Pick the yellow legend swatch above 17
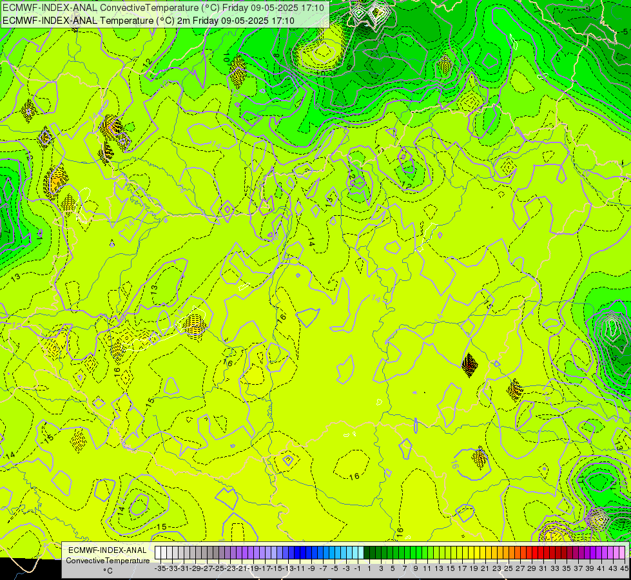Image resolution: width=631 pixels, height=580 pixels. pyautogui.click(x=459, y=552)
